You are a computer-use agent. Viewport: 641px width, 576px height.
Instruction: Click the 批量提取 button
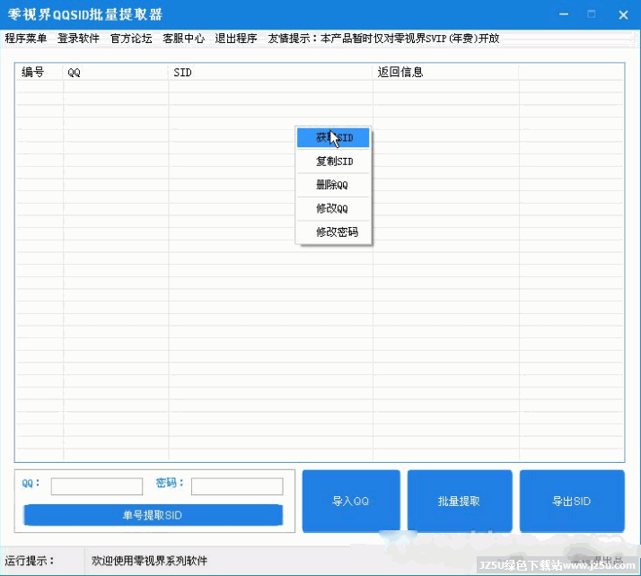460,501
